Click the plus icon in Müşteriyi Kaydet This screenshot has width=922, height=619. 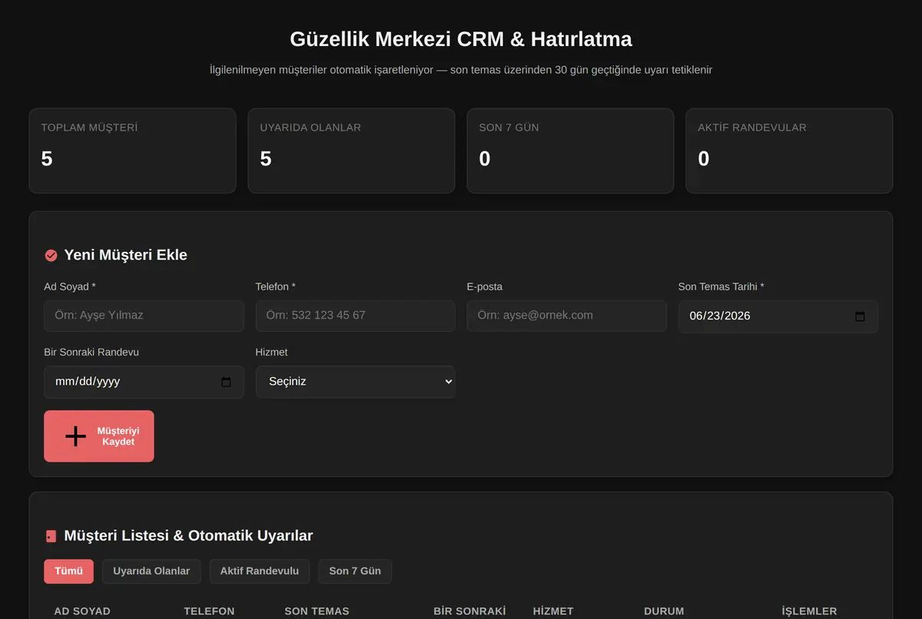click(x=75, y=436)
